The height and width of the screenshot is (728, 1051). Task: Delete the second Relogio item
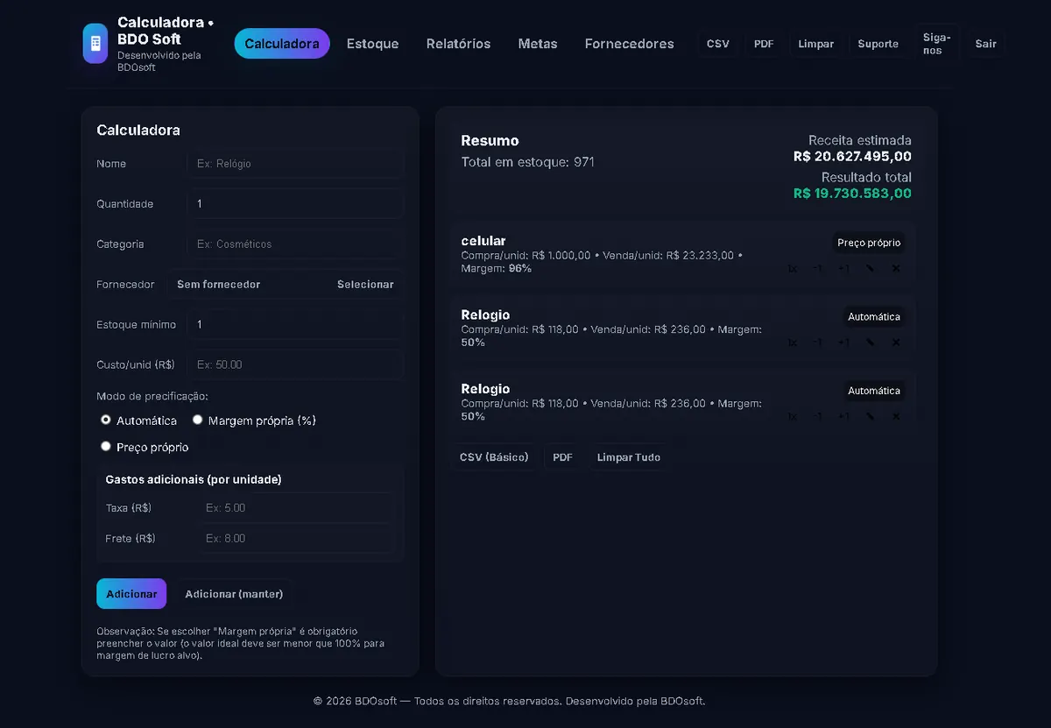[896, 417]
